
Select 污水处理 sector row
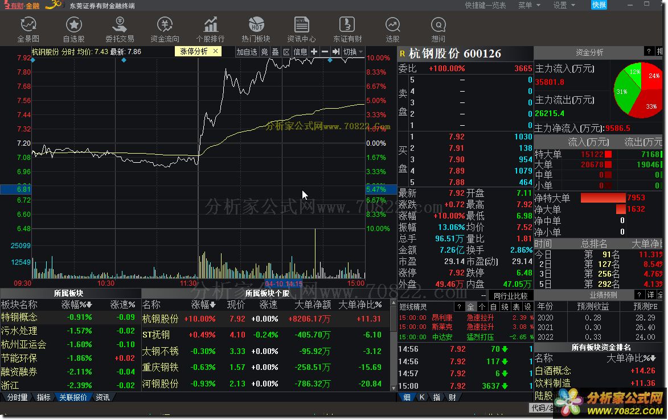[70, 331]
